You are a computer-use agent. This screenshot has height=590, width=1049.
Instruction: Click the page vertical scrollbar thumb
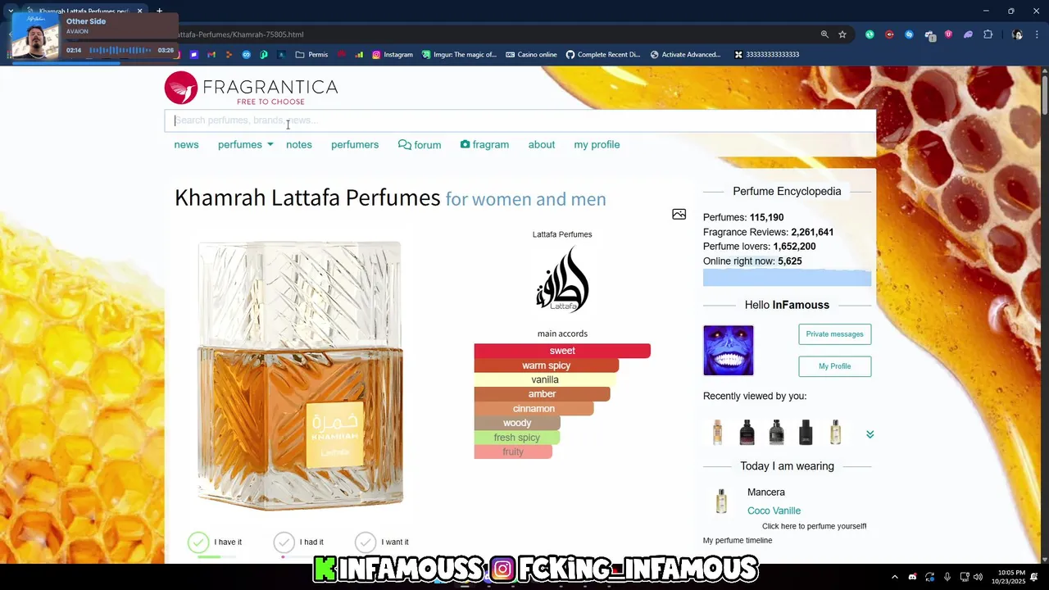pos(1045,94)
